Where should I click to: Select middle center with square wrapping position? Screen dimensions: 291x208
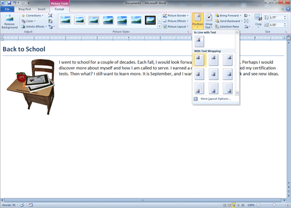click(x=213, y=74)
